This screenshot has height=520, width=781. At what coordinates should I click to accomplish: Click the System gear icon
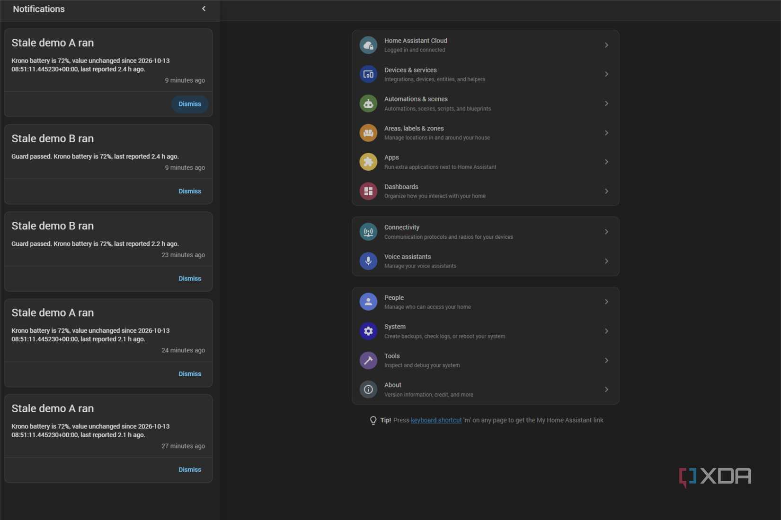[x=368, y=331]
